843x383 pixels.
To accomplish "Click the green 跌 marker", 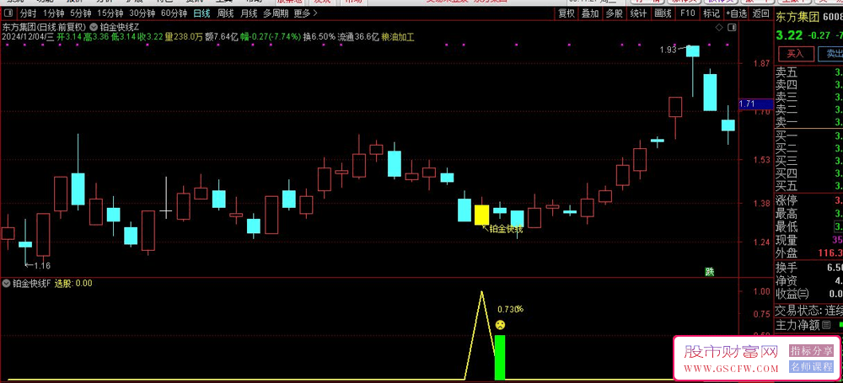I will (x=710, y=272).
